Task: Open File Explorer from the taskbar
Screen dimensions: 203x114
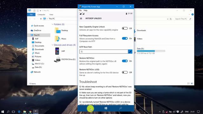Action: click(x=25, y=112)
